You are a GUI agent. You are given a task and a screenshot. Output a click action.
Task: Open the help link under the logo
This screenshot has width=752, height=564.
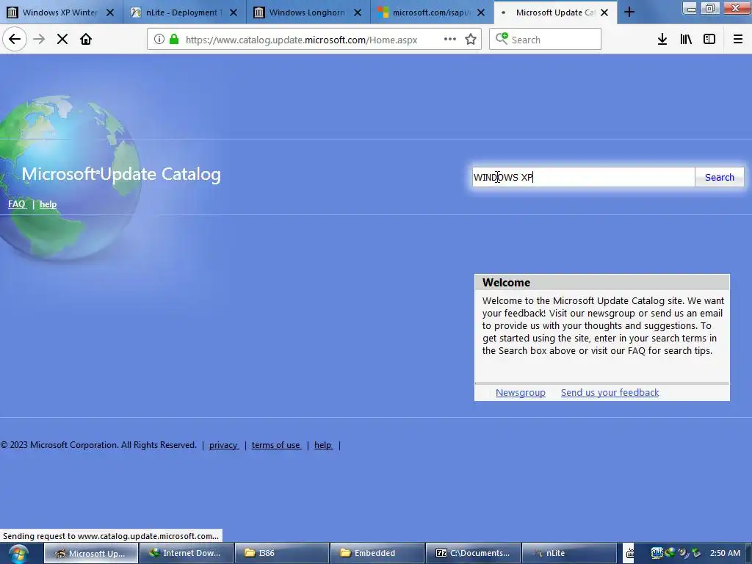point(48,204)
